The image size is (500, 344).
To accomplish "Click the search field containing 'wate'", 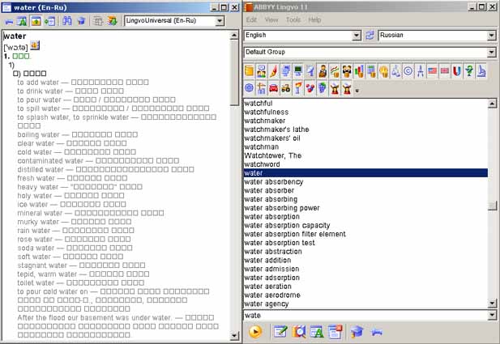I will tap(365, 316).
